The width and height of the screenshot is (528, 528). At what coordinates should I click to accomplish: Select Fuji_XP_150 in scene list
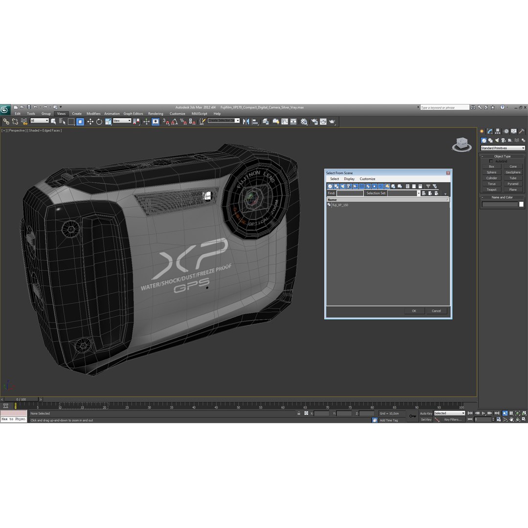[340, 205]
